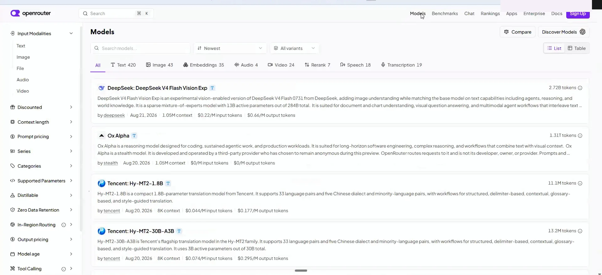The image size is (602, 275).
Task: Expand the Prompt pricing filter section
Action: pos(42,137)
